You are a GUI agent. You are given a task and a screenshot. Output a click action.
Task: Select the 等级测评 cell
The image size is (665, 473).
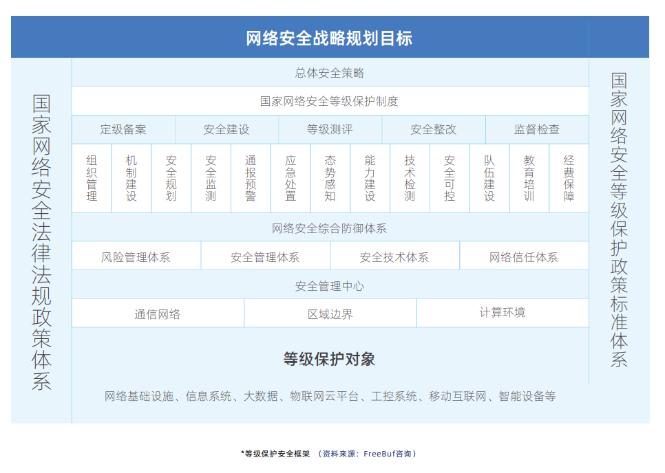click(x=330, y=129)
